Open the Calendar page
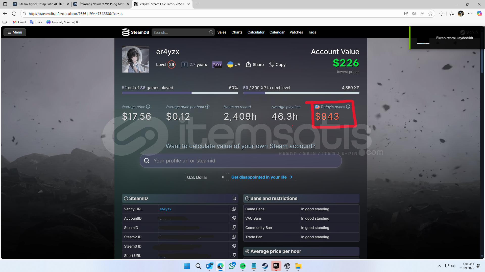 (277, 32)
